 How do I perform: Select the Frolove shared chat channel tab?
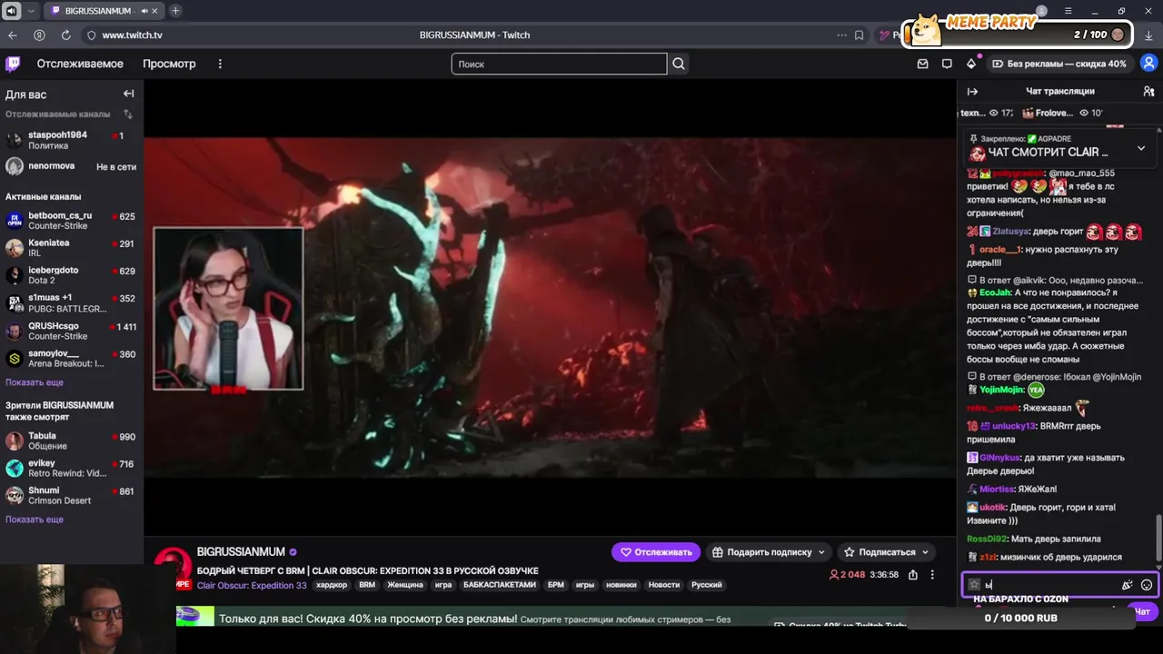[x=1062, y=114]
